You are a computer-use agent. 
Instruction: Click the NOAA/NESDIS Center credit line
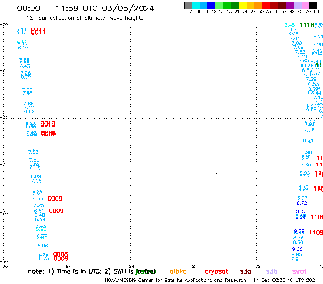click(x=175, y=280)
